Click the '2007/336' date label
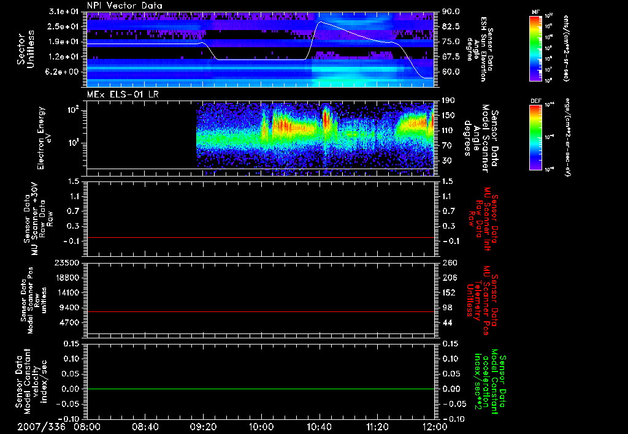 click(41, 427)
